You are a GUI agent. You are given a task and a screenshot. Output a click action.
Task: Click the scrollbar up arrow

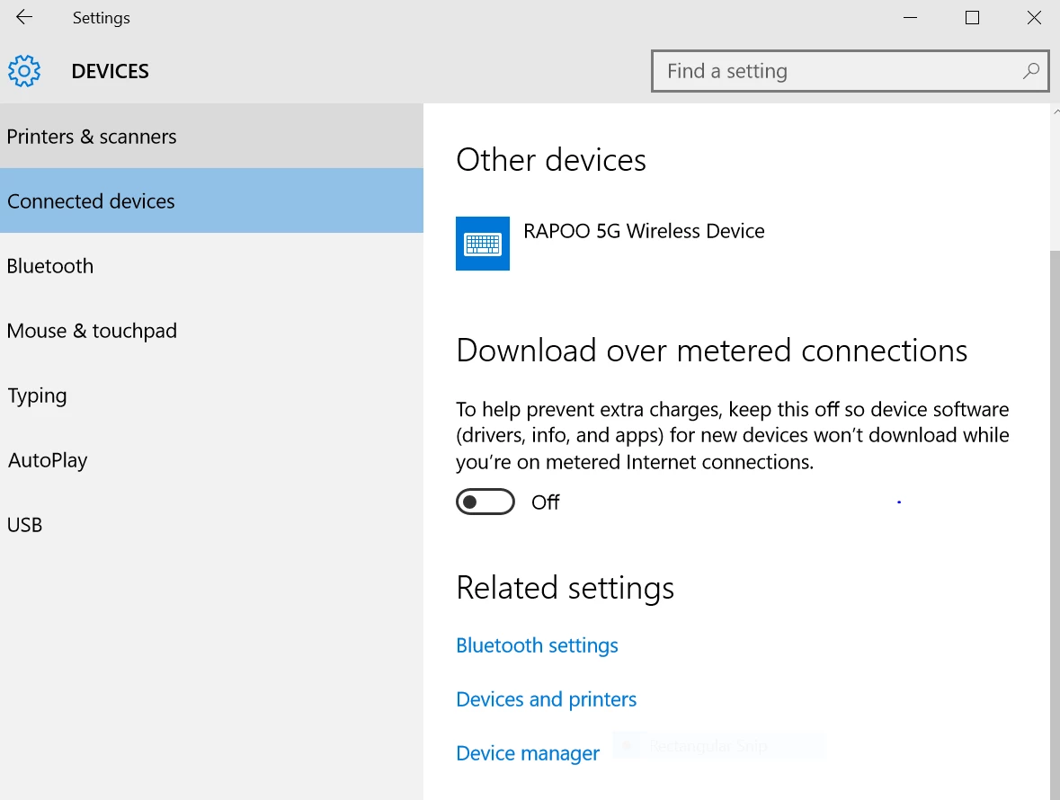(x=1055, y=111)
